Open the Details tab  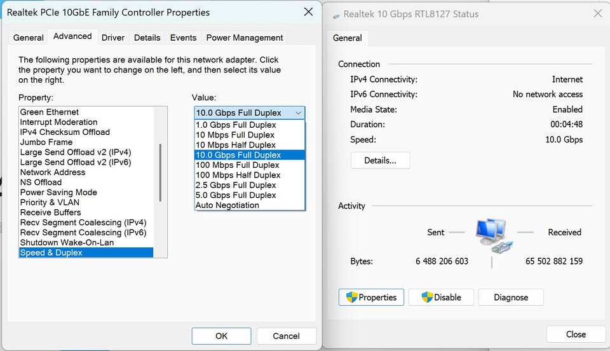coord(147,38)
